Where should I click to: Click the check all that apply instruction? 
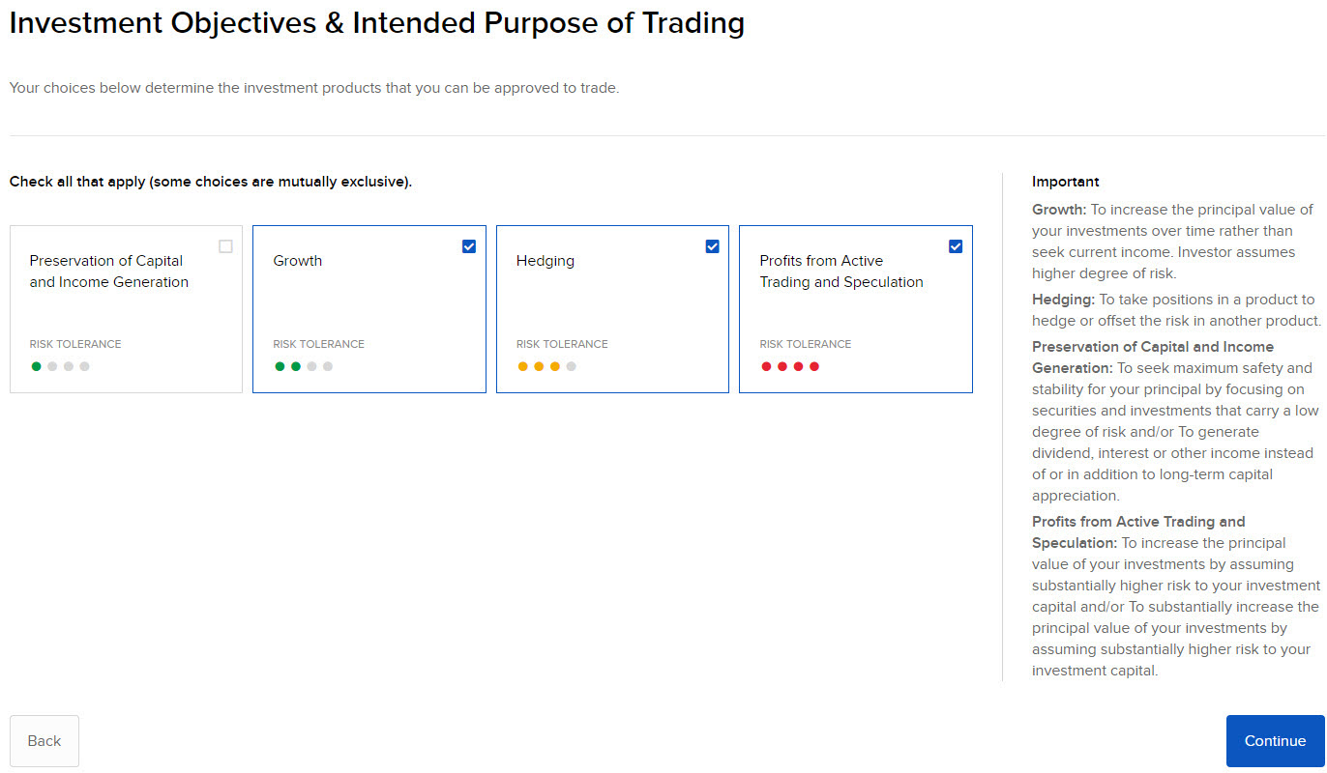click(x=210, y=182)
